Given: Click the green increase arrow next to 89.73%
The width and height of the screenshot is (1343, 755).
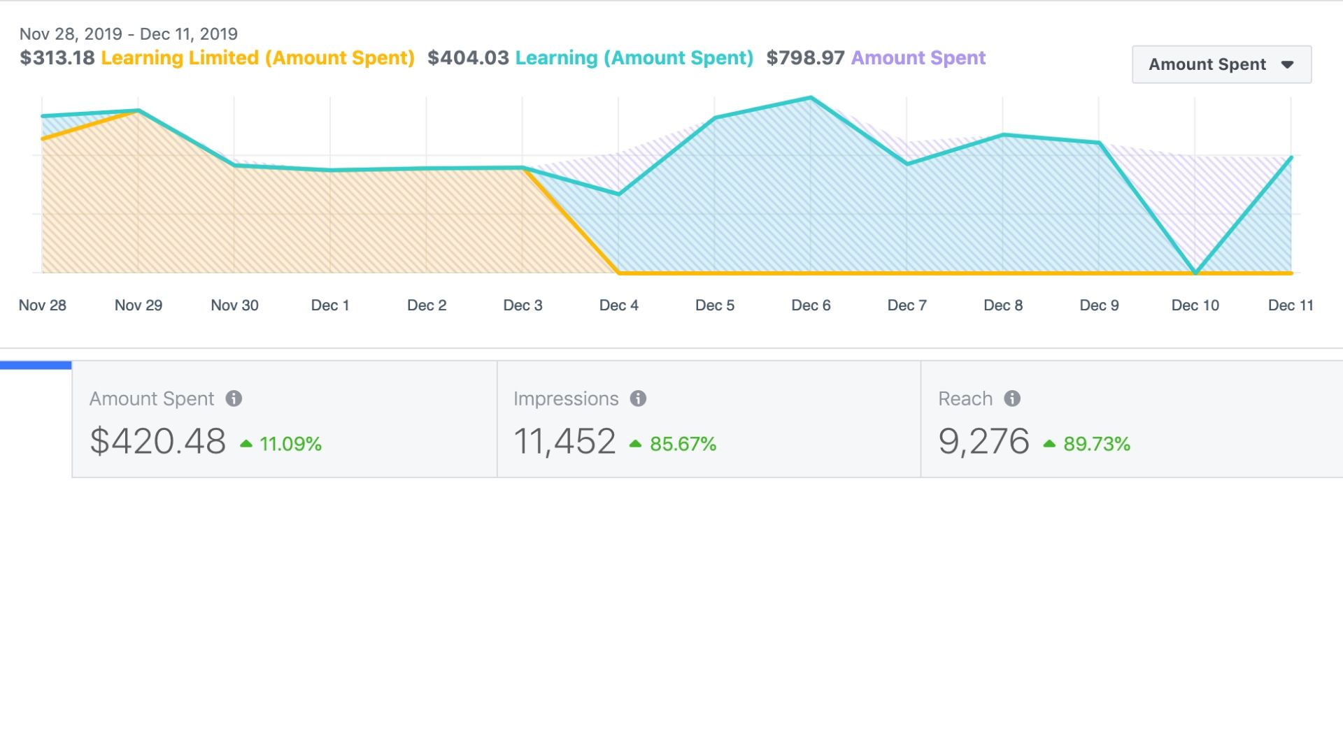Looking at the screenshot, I should tap(1049, 443).
